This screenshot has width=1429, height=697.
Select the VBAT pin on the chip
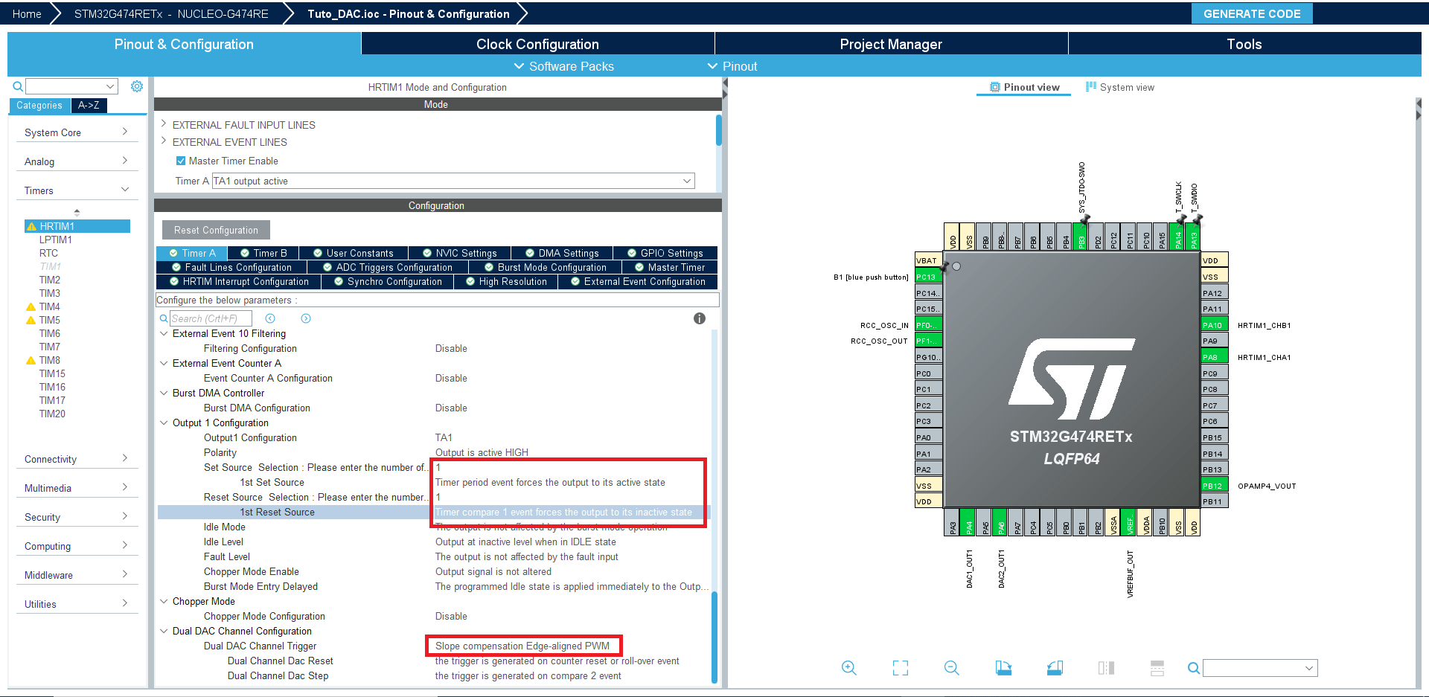(x=929, y=260)
